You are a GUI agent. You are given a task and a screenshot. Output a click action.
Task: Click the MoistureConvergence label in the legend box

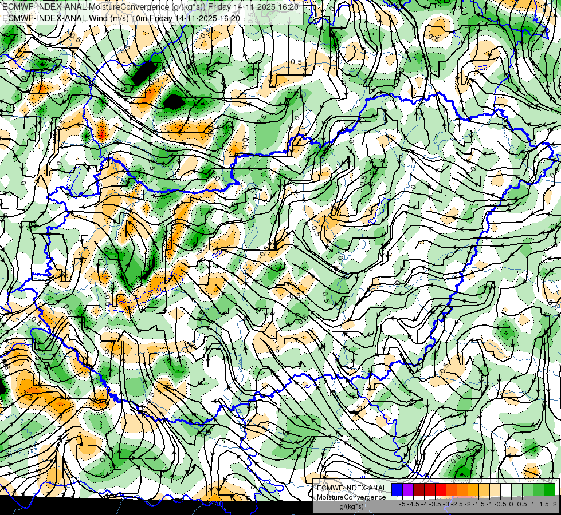tap(351, 497)
